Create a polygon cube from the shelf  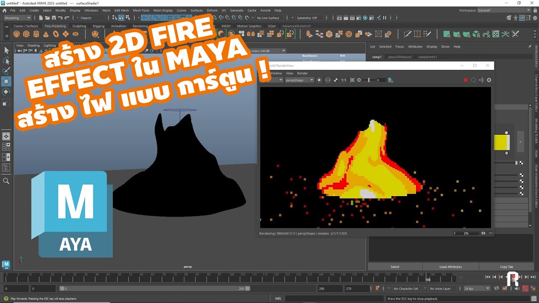click(27, 34)
